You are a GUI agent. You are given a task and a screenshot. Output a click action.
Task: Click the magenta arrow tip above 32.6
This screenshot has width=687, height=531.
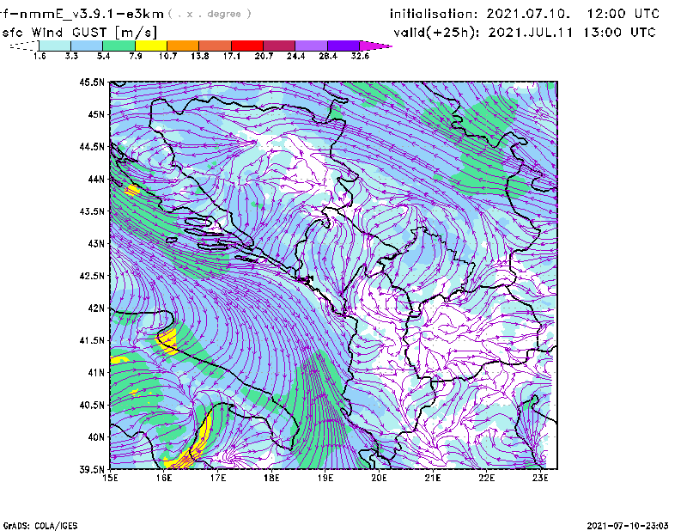click(x=375, y=46)
